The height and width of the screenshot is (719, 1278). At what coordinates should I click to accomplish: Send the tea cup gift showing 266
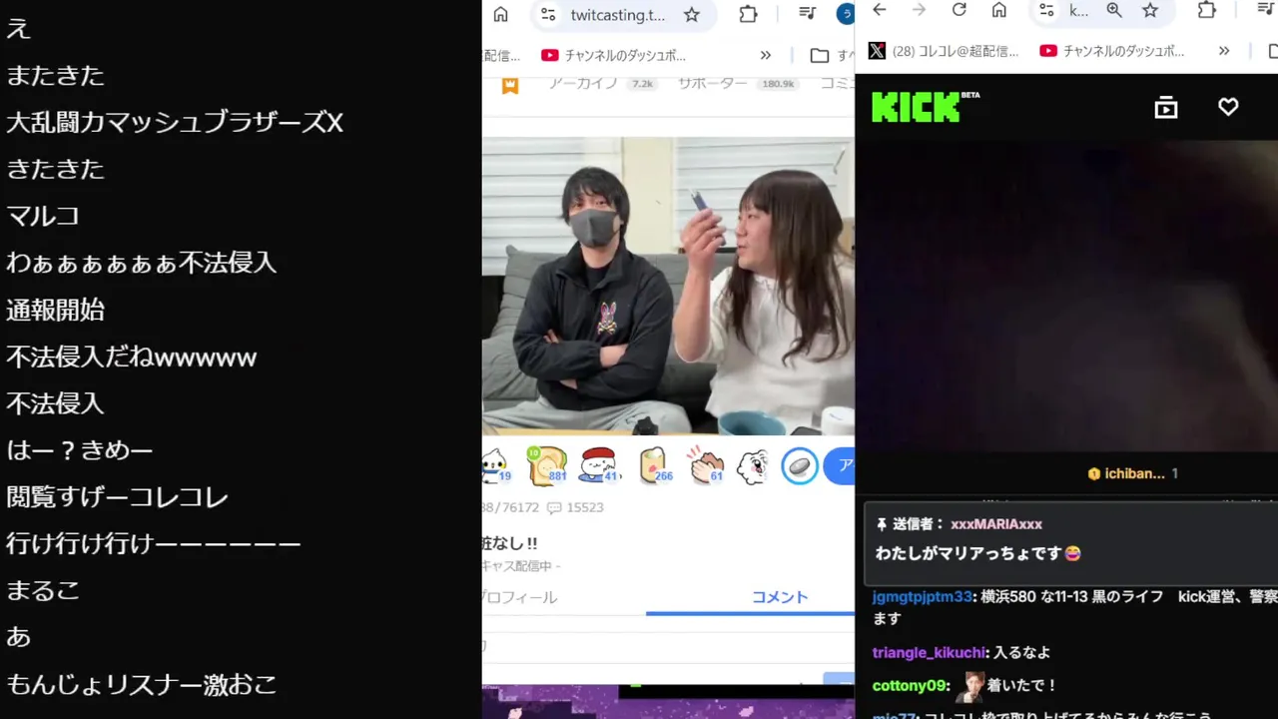point(655,465)
